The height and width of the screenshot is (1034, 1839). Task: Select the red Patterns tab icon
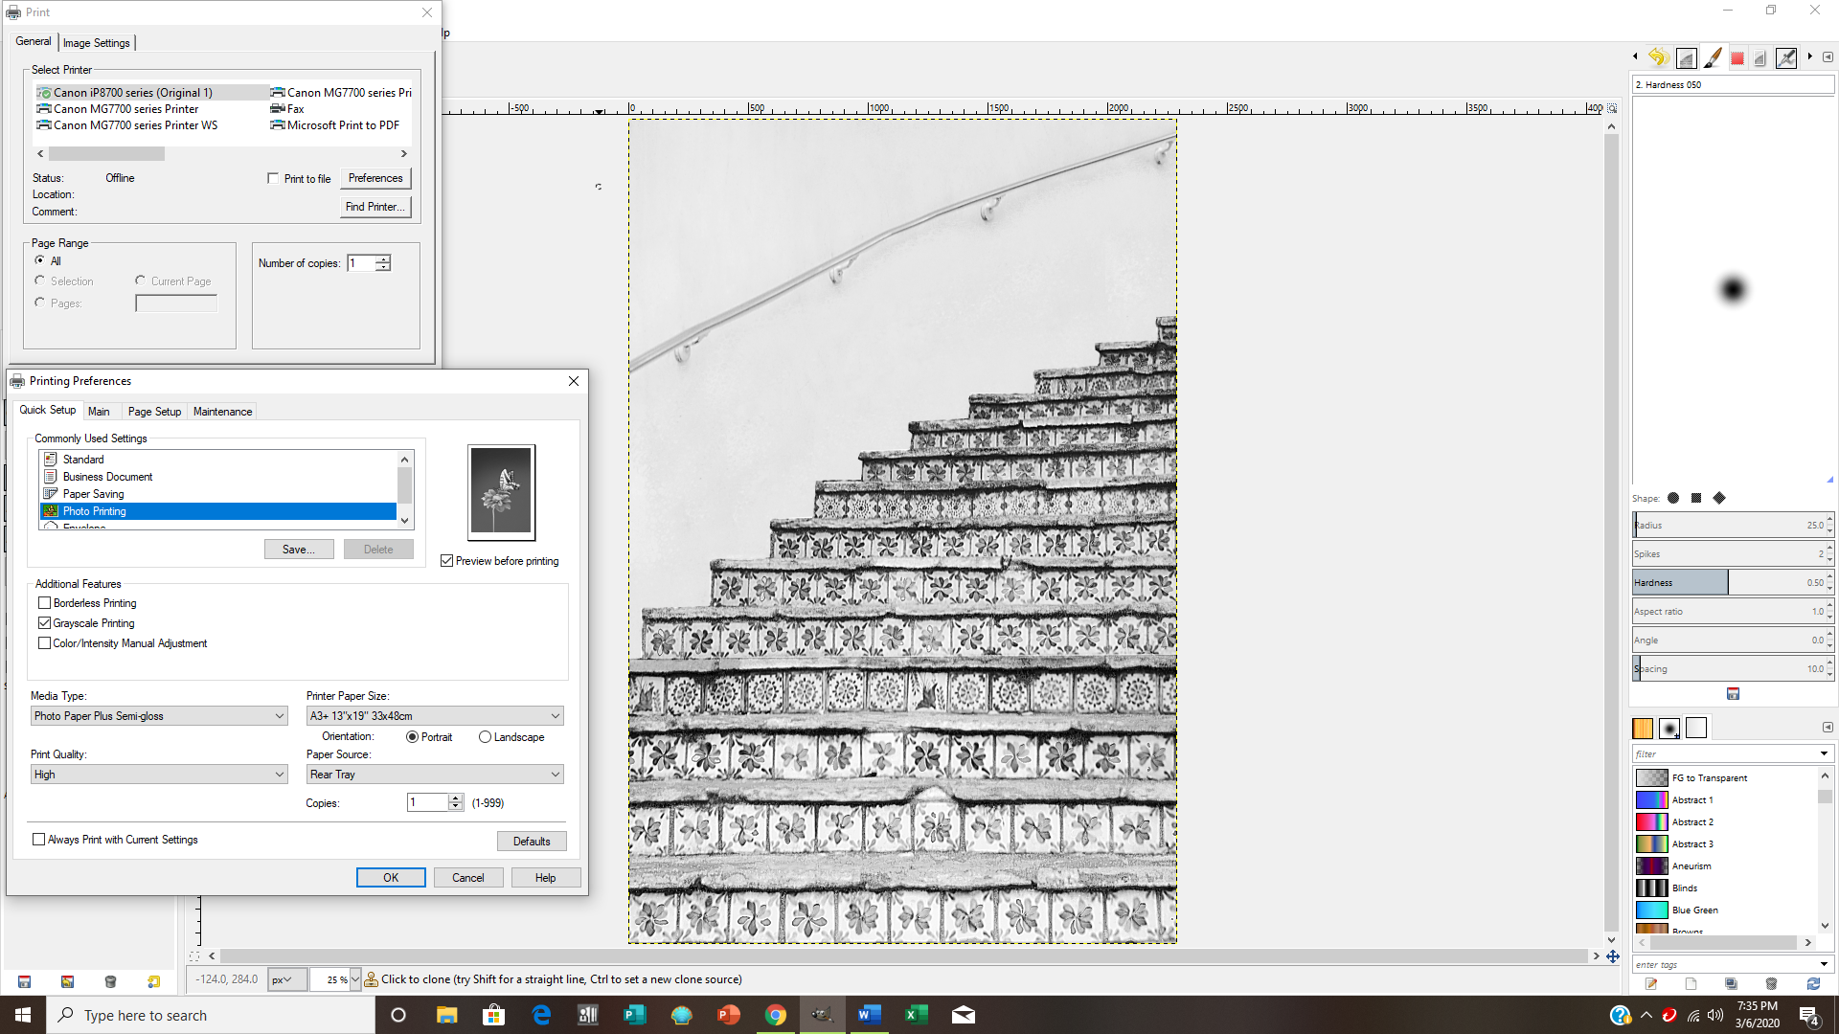tap(1737, 57)
